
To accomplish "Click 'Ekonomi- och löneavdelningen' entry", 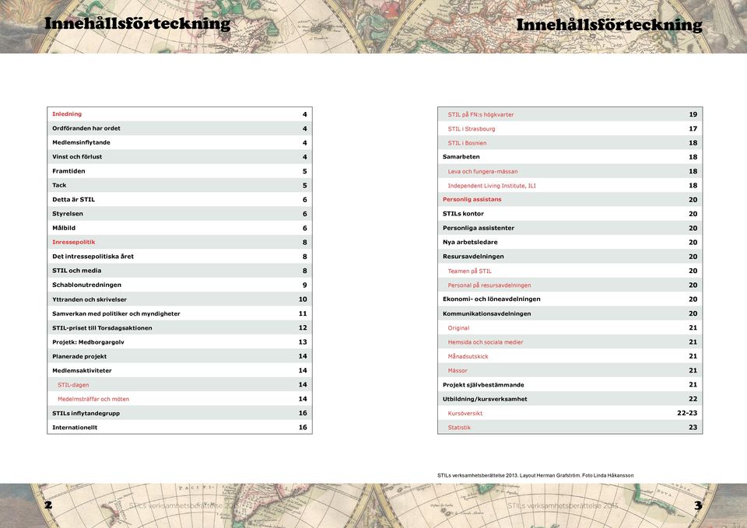I will click(x=570, y=299).
